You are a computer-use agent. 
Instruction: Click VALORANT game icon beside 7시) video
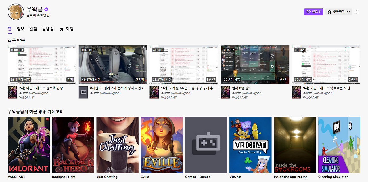click(12, 92)
